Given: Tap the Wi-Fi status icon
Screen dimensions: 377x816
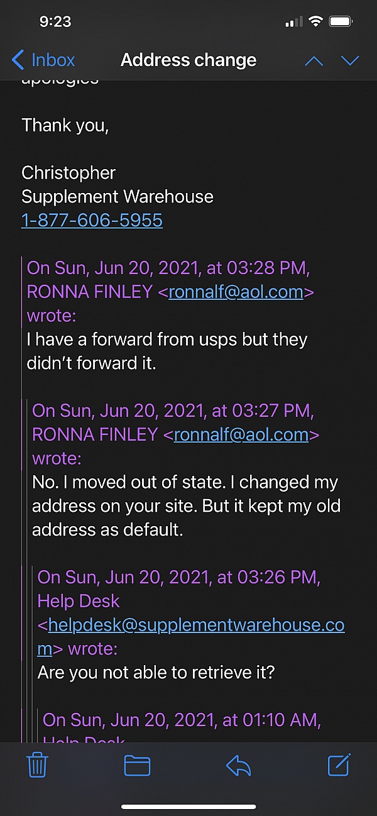Looking at the screenshot, I should tap(315, 22).
